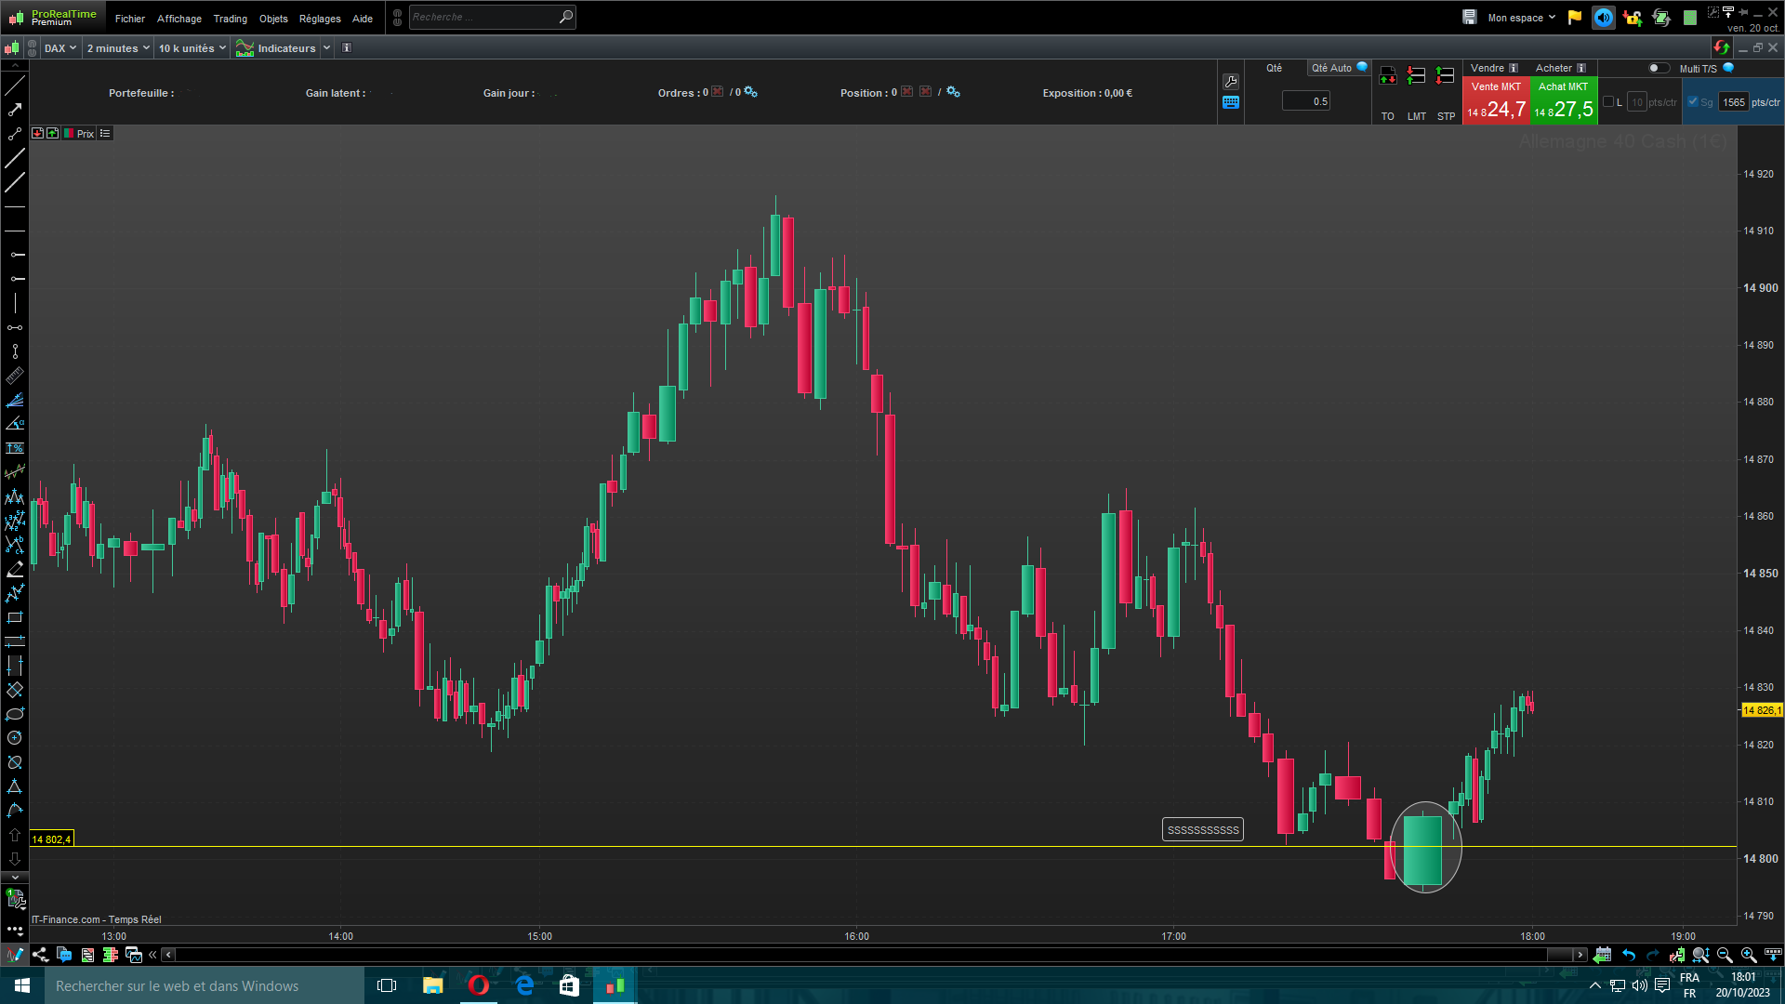This screenshot has height=1004, width=1785.
Task: Select the LMT limit order icon
Action: (x=1416, y=76)
